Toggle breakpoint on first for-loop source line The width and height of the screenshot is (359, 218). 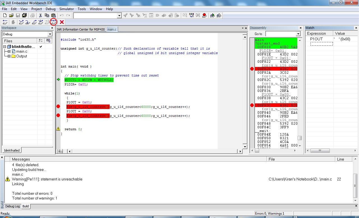[x=58, y=106]
